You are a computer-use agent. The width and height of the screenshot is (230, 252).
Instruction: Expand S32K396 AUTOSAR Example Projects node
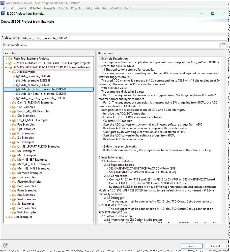(x=6, y=63)
